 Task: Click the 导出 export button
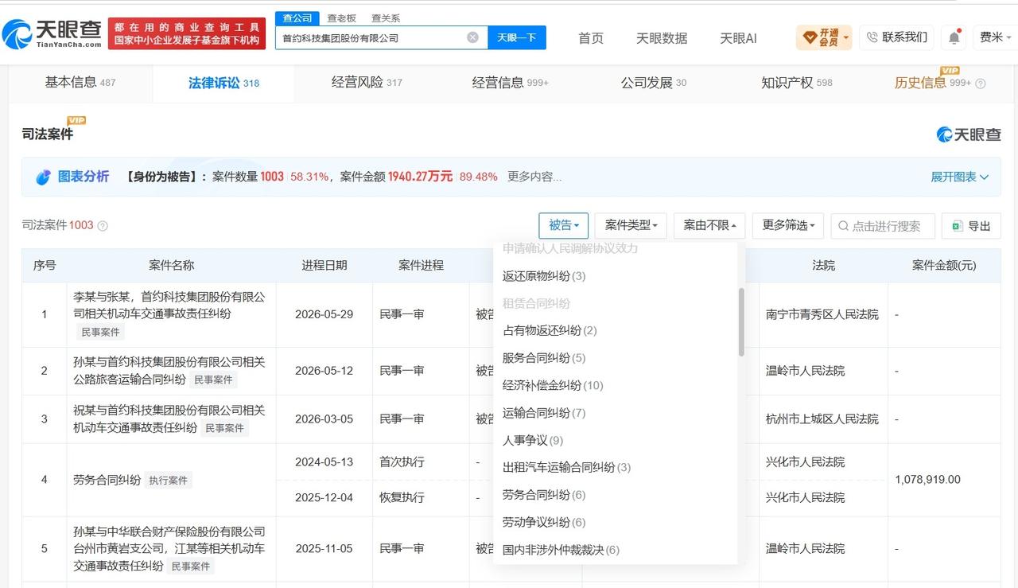coord(971,226)
